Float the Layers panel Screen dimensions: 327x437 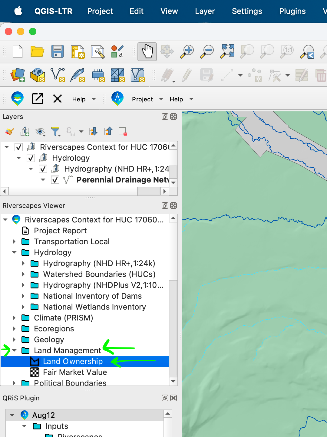click(x=165, y=117)
